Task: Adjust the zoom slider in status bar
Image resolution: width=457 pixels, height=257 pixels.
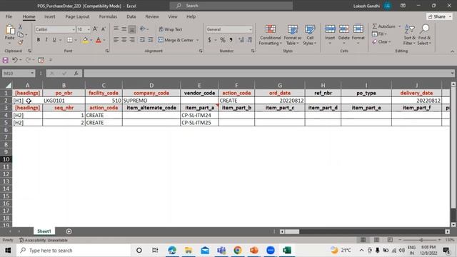Action: pyautogui.click(x=421, y=240)
